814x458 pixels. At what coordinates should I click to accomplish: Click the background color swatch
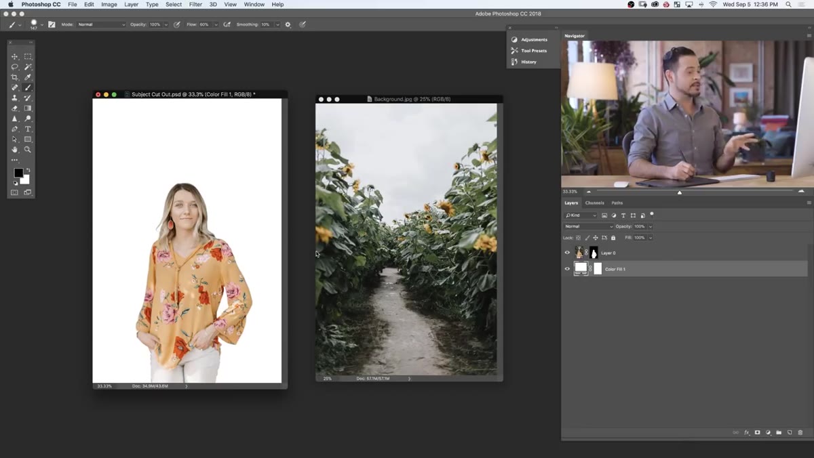(26, 180)
